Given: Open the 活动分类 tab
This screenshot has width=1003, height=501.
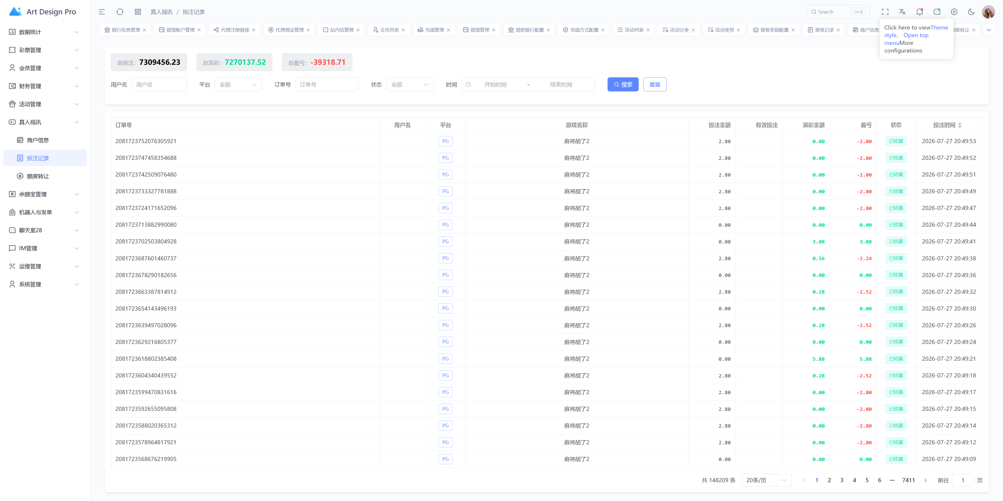Looking at the screenshot, I should [678, 30].
